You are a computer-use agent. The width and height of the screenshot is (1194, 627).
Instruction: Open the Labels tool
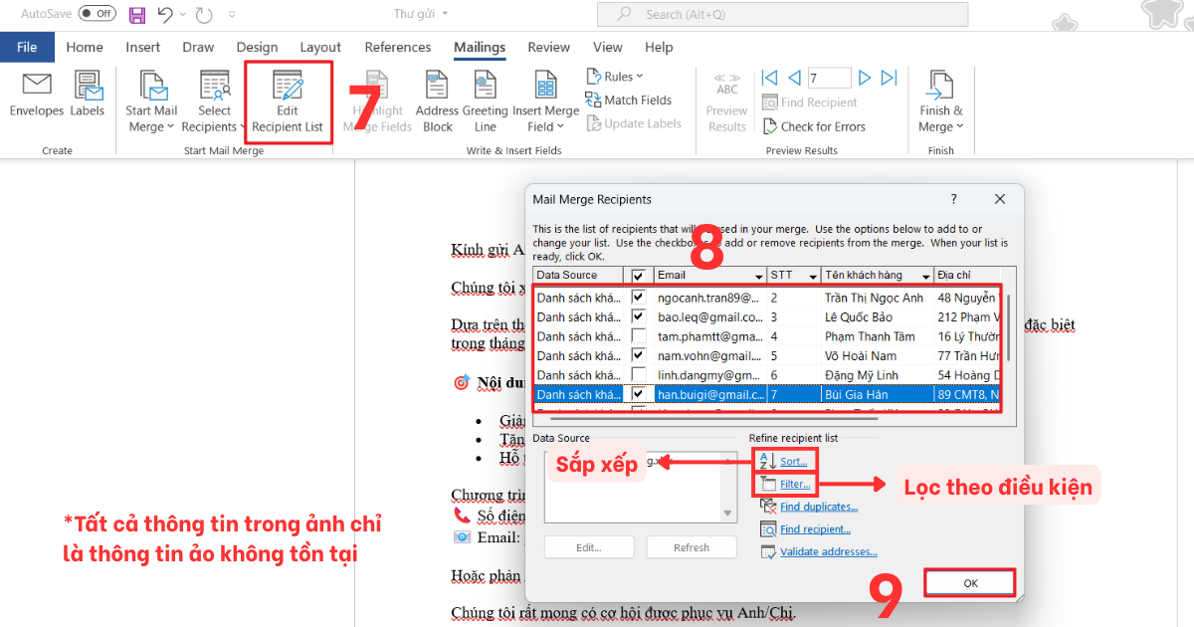88,95
